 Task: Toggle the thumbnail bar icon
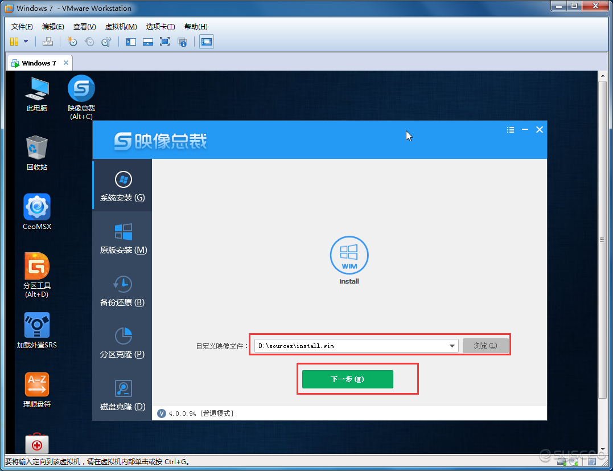(x=148, y=42)
